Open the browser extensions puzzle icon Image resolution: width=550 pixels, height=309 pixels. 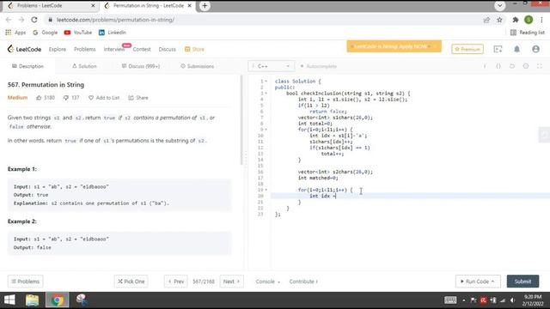(x=516, y=20)
